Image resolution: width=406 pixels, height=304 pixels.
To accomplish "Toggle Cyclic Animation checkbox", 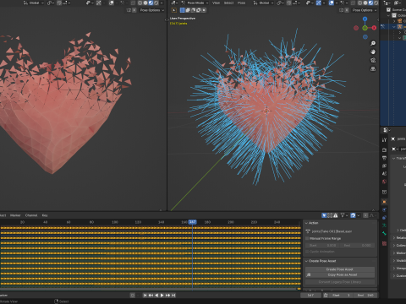I will 307,252.
